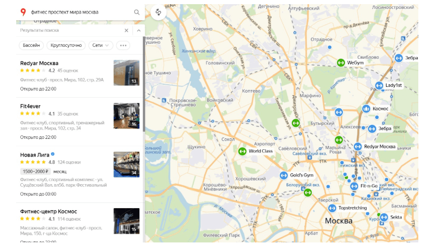Click the search magnifier icon

137,12
